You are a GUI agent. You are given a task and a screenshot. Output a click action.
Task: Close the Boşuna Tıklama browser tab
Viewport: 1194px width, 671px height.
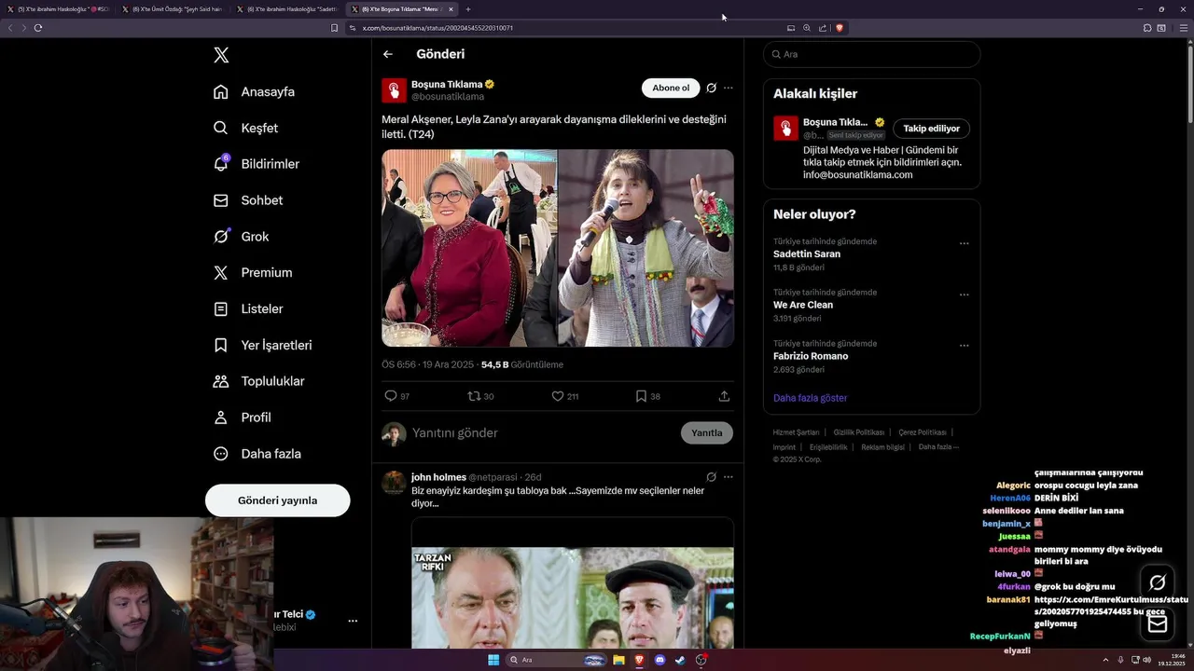pos(451,9)
